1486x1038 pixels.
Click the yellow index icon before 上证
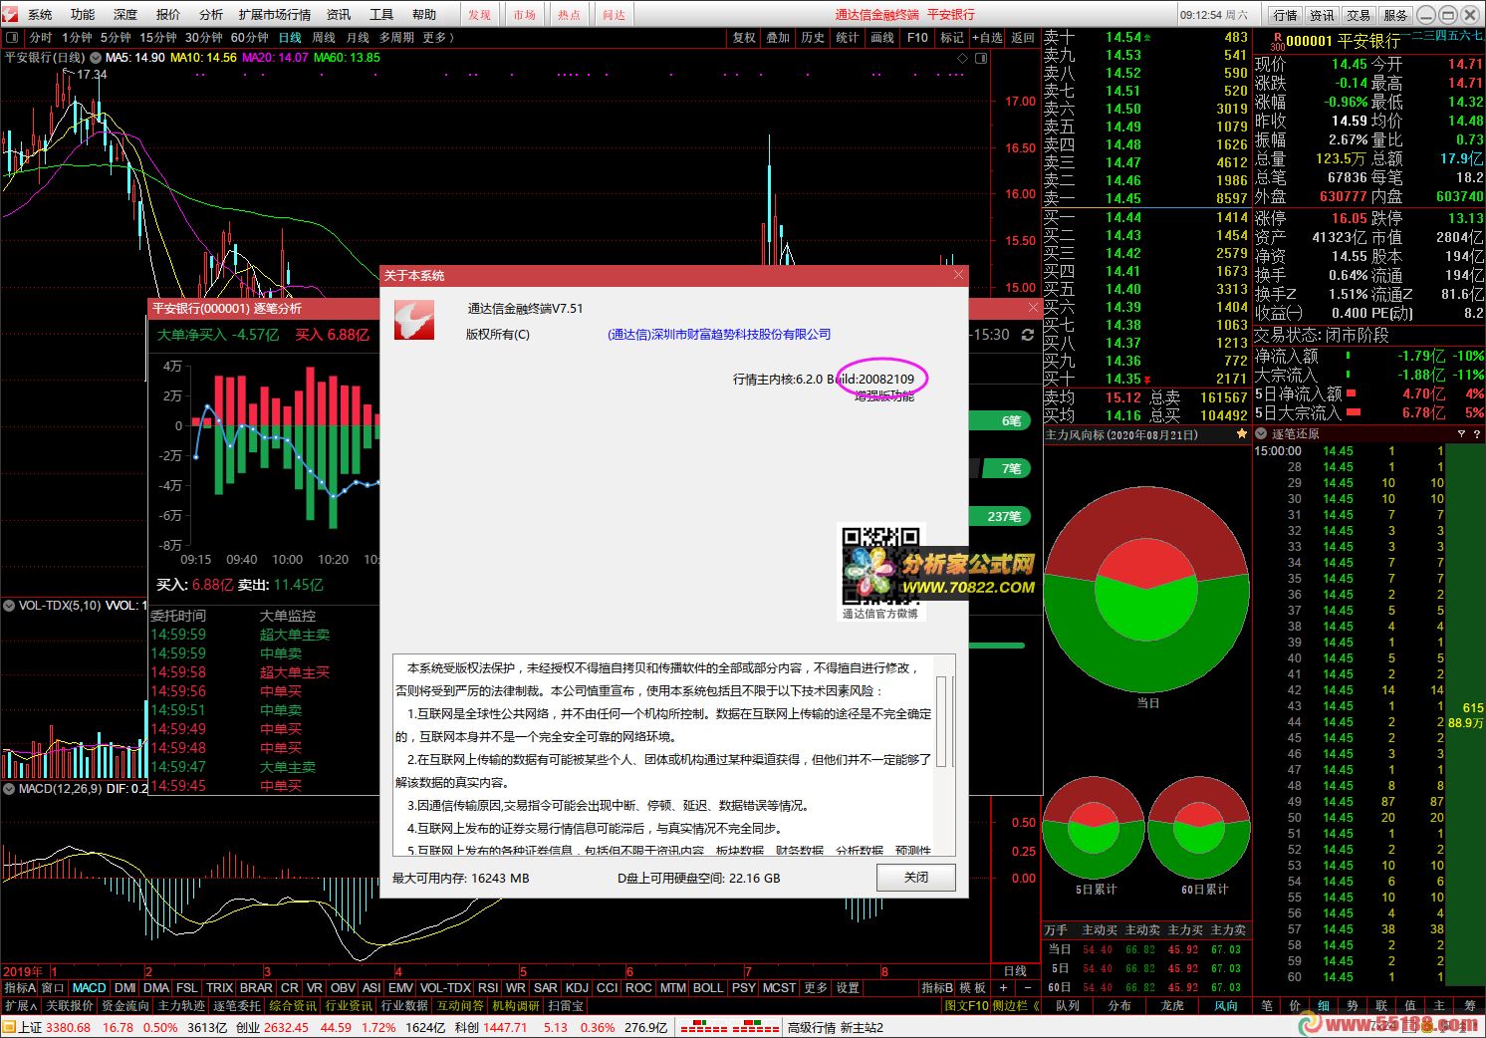(x=9, y=1027)
